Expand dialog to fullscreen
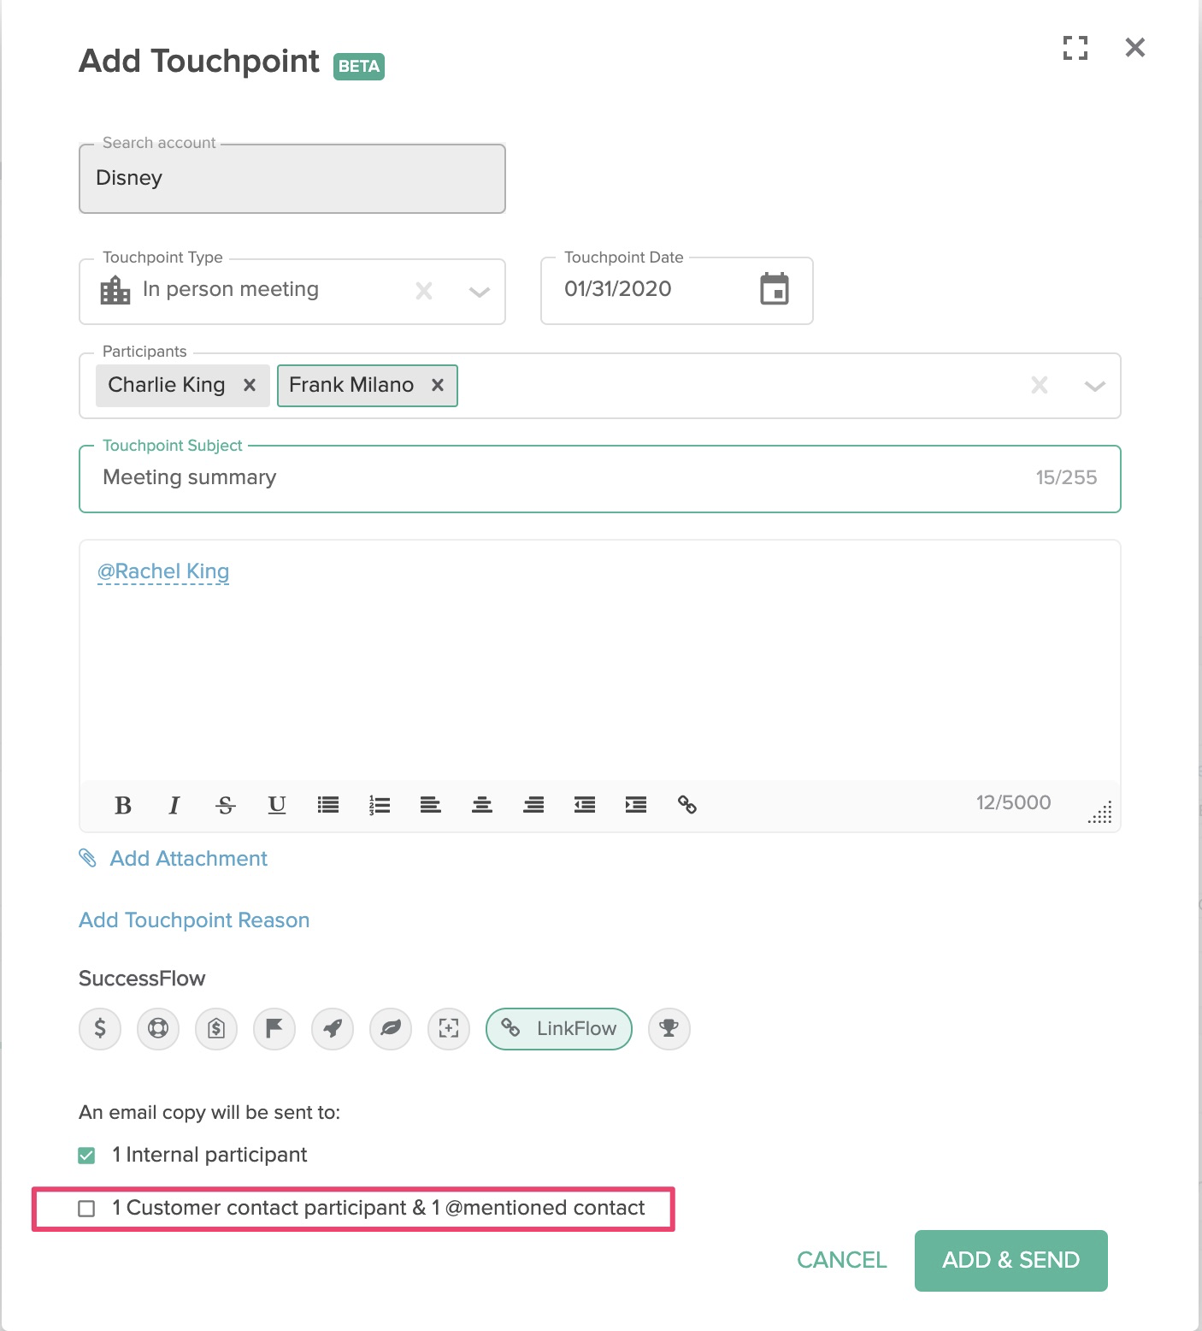Viewport: 1202px width, 1331px height. [1075, 48]
